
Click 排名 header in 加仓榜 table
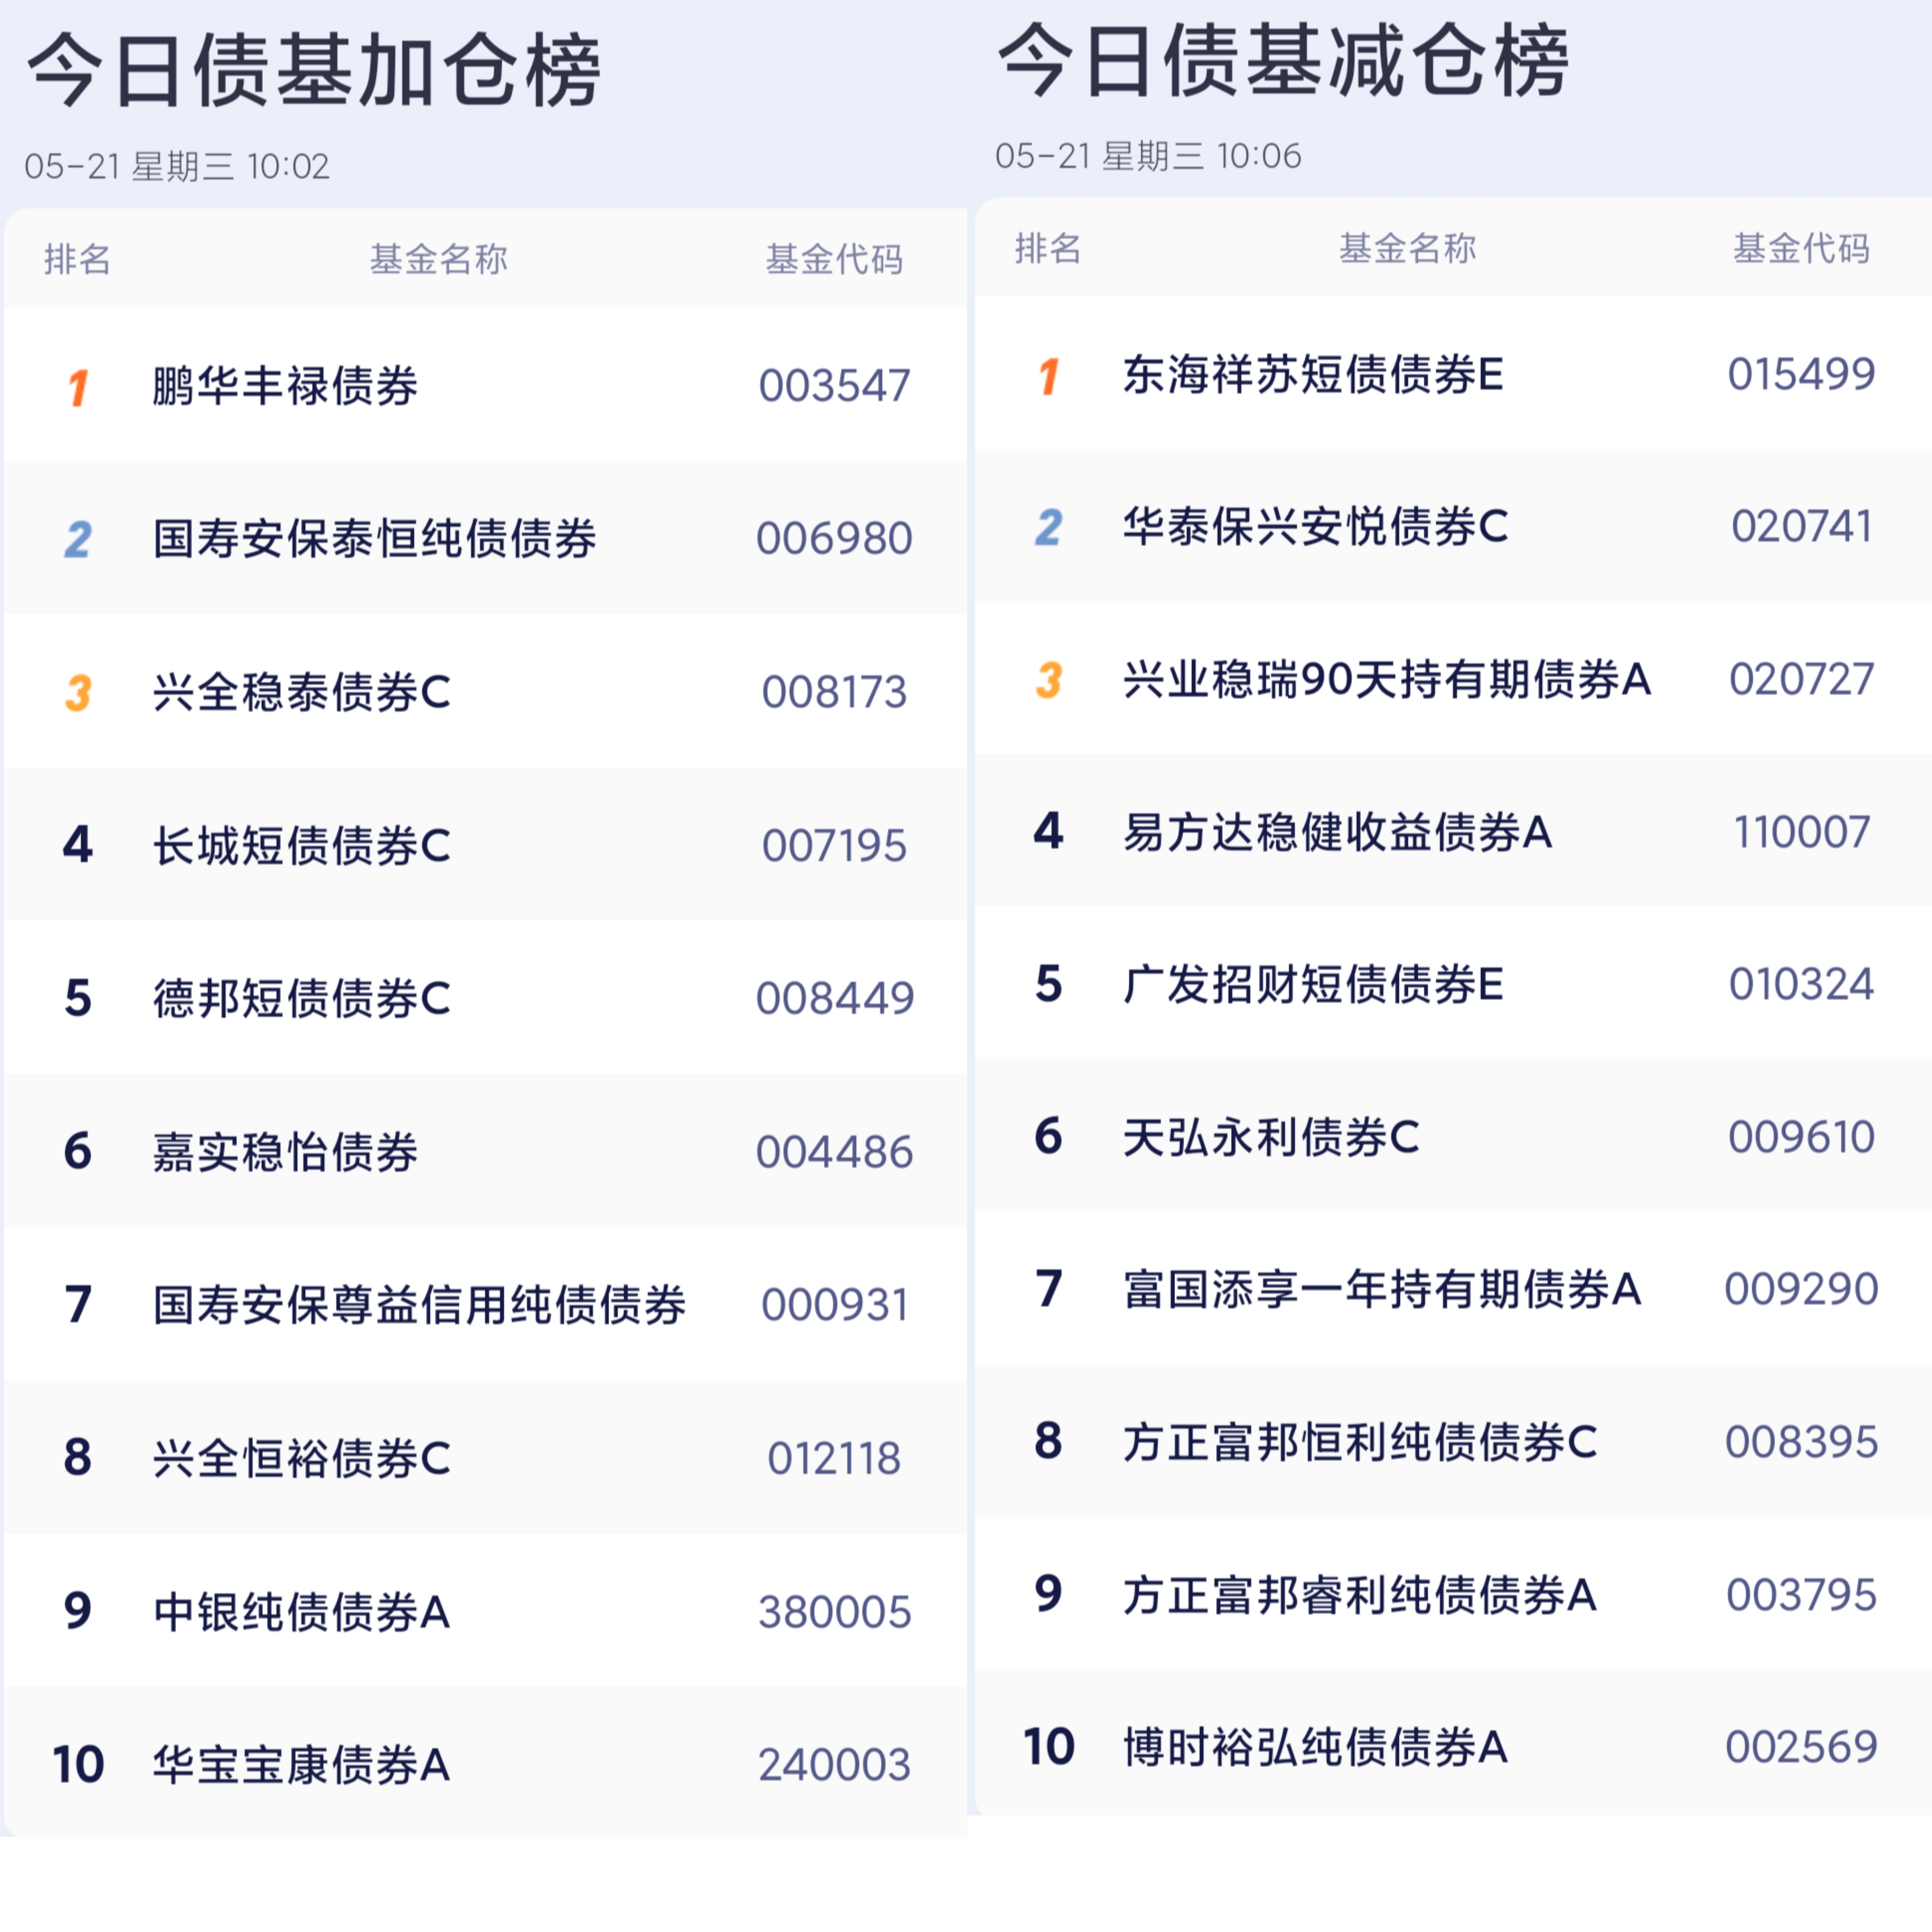[x=77, y=259]
